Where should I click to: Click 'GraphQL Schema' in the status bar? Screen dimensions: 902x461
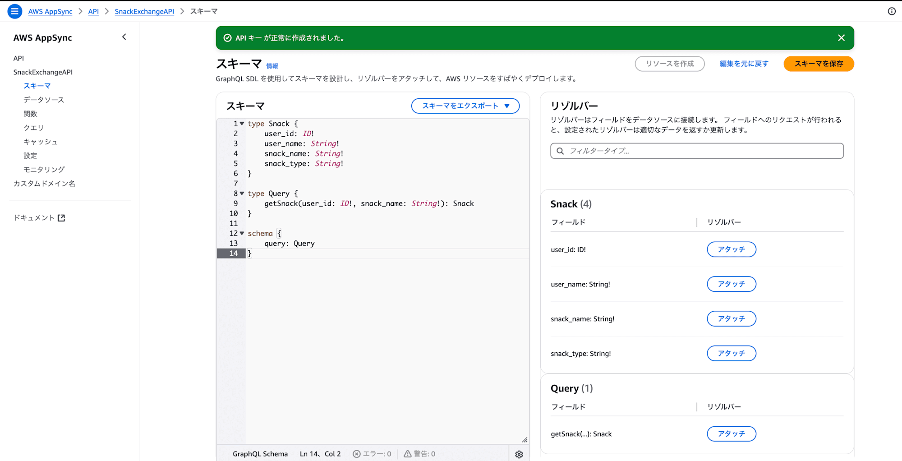click(x=260, y=454)
